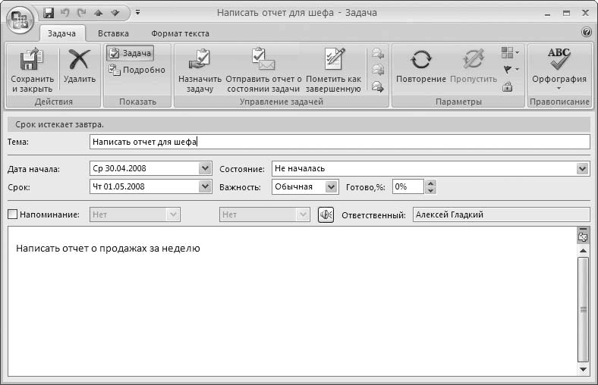Open the Состояние status dropdown
Image resolution: width=598 pixels, height=385 pixels.
pos(582,168)
